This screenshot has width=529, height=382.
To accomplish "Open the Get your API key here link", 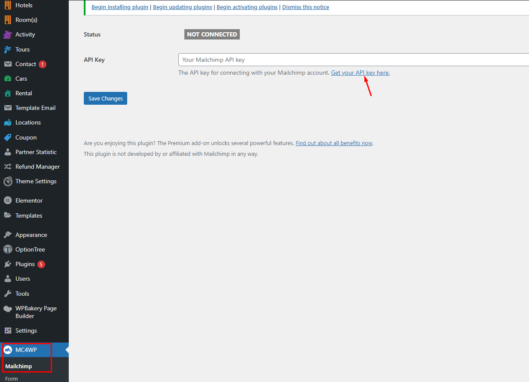I will click(x=360, y=73).
